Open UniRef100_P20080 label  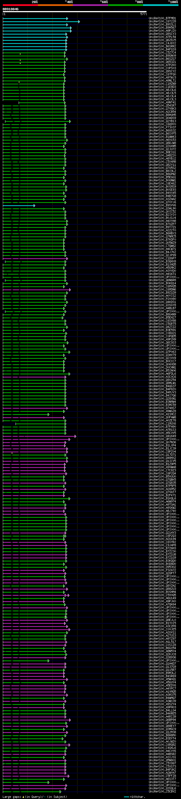(162, 299)
